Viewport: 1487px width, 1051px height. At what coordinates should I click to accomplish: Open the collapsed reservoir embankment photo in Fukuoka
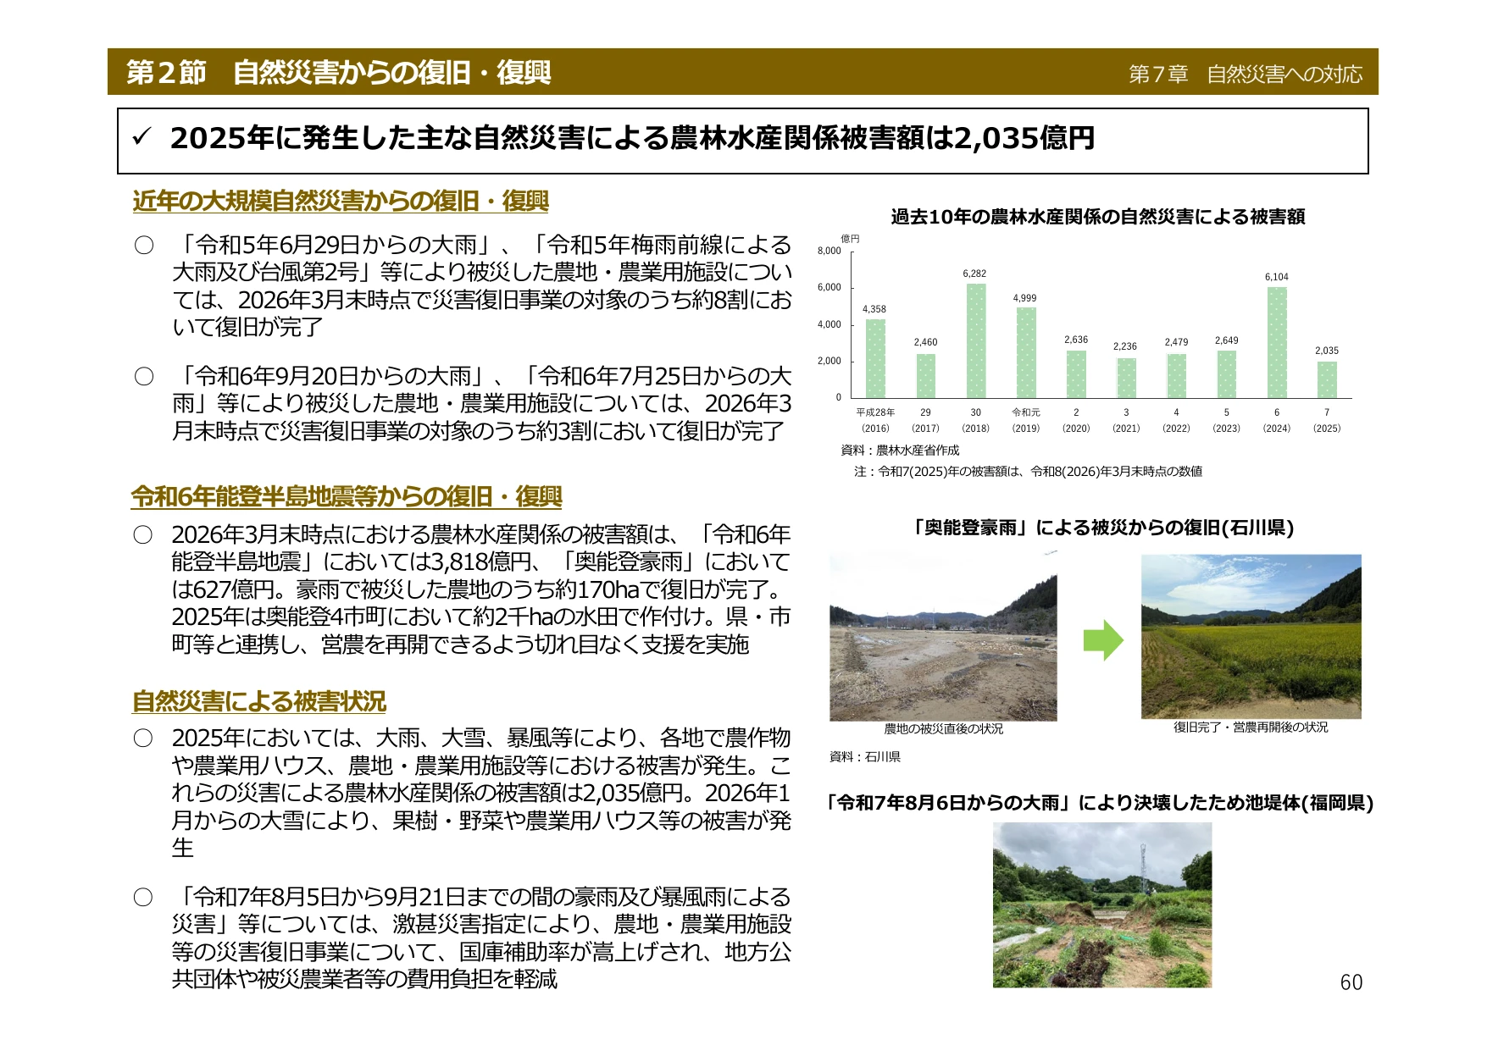point(1102,904)
